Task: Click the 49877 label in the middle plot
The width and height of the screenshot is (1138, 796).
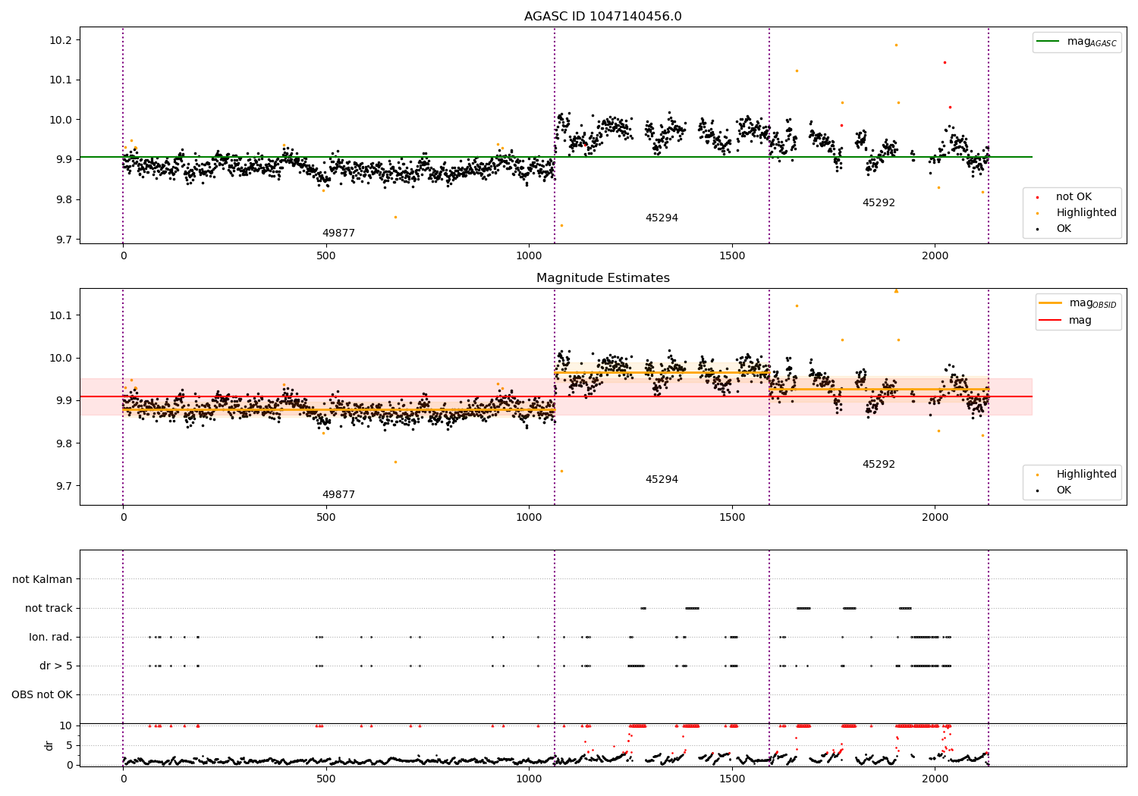Action: click(338, 495)
